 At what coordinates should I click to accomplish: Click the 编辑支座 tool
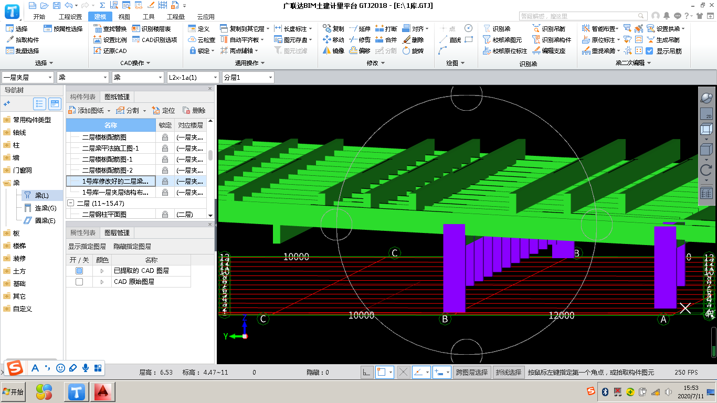click(549, 51)
